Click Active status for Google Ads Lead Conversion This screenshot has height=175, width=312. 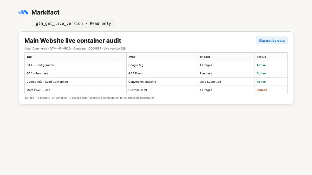point(261,82)
